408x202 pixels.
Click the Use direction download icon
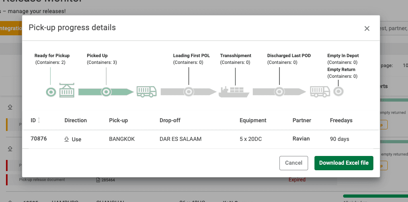point(66,139)
